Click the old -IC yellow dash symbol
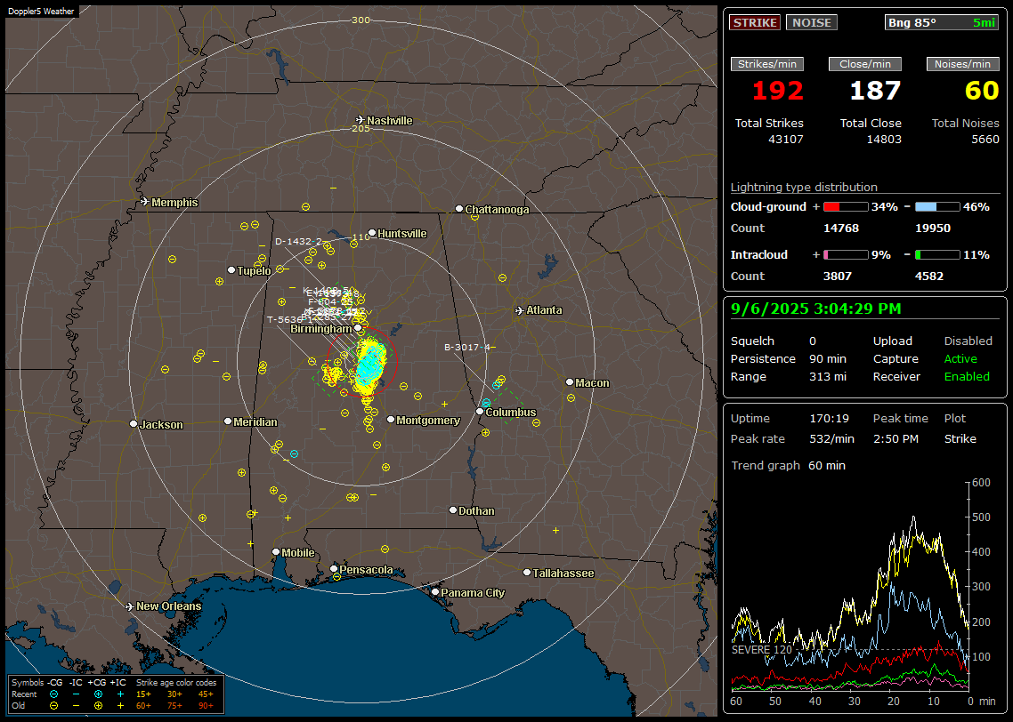Image resolution: width=1013 pixels, height=722 pixels. 77,706
